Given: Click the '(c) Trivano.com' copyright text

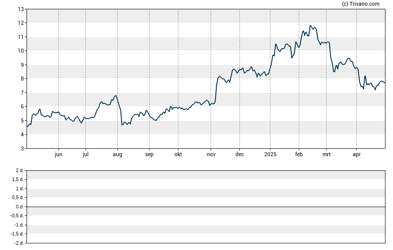Looking at the screenshot, I should [361, 4].
